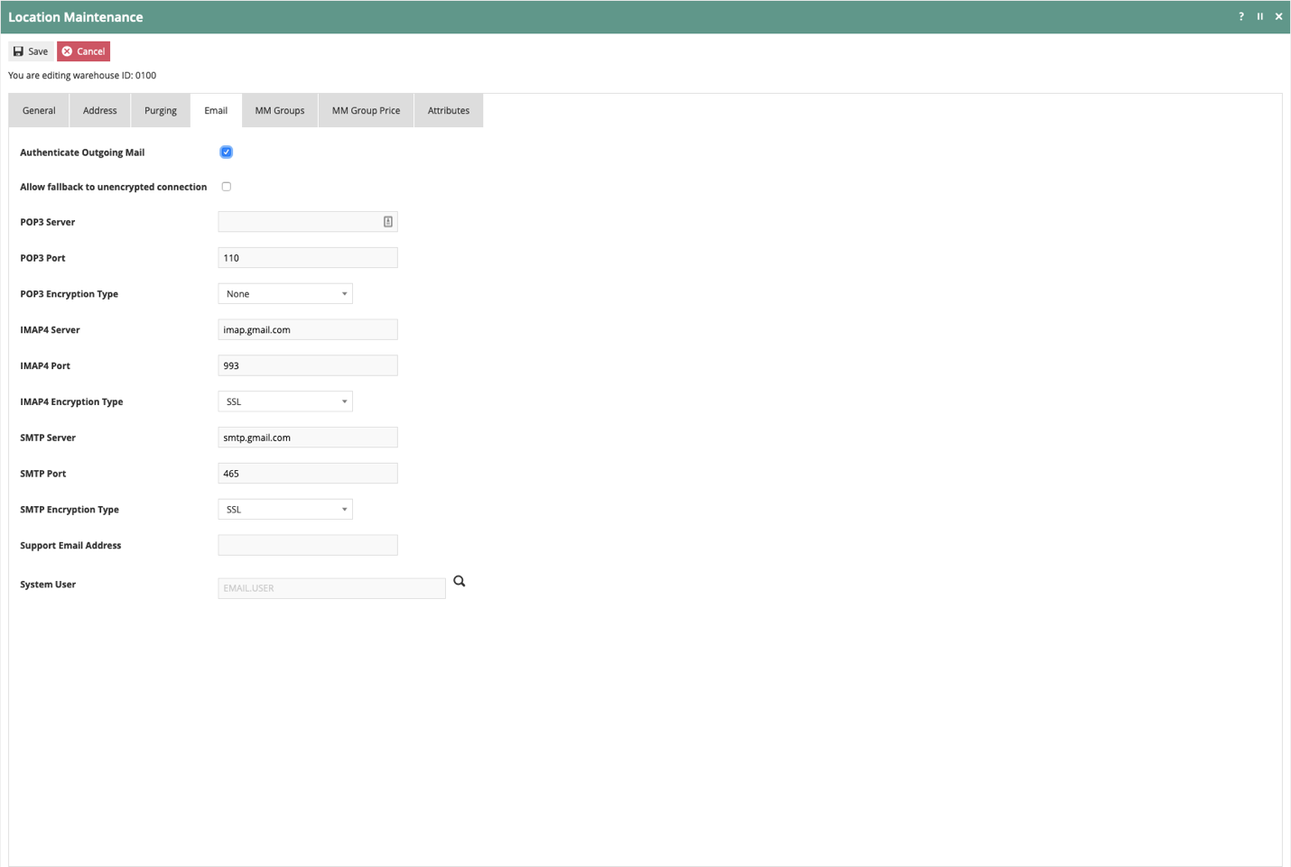Click the System User search magnifier icon
The image size is (1291, 867).
tap(460, 581)
